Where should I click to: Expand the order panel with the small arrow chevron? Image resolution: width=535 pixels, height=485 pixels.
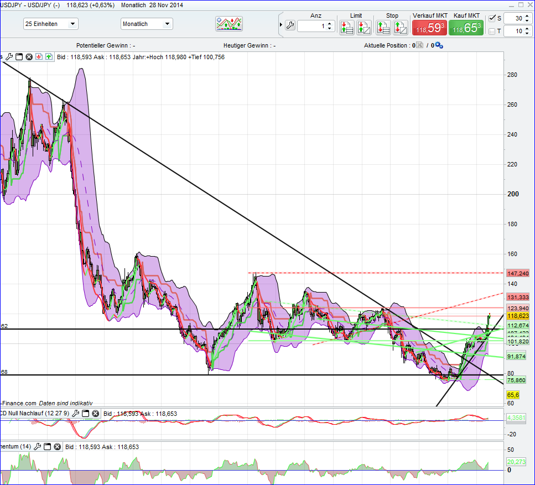click(281, 25)
